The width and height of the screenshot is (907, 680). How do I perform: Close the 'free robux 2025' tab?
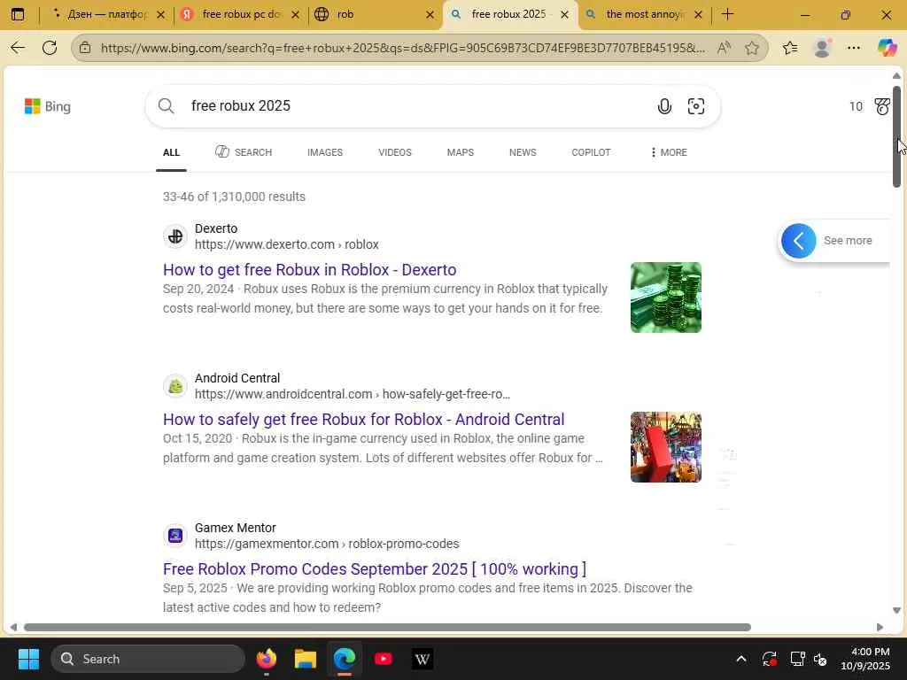pos(564,14)
